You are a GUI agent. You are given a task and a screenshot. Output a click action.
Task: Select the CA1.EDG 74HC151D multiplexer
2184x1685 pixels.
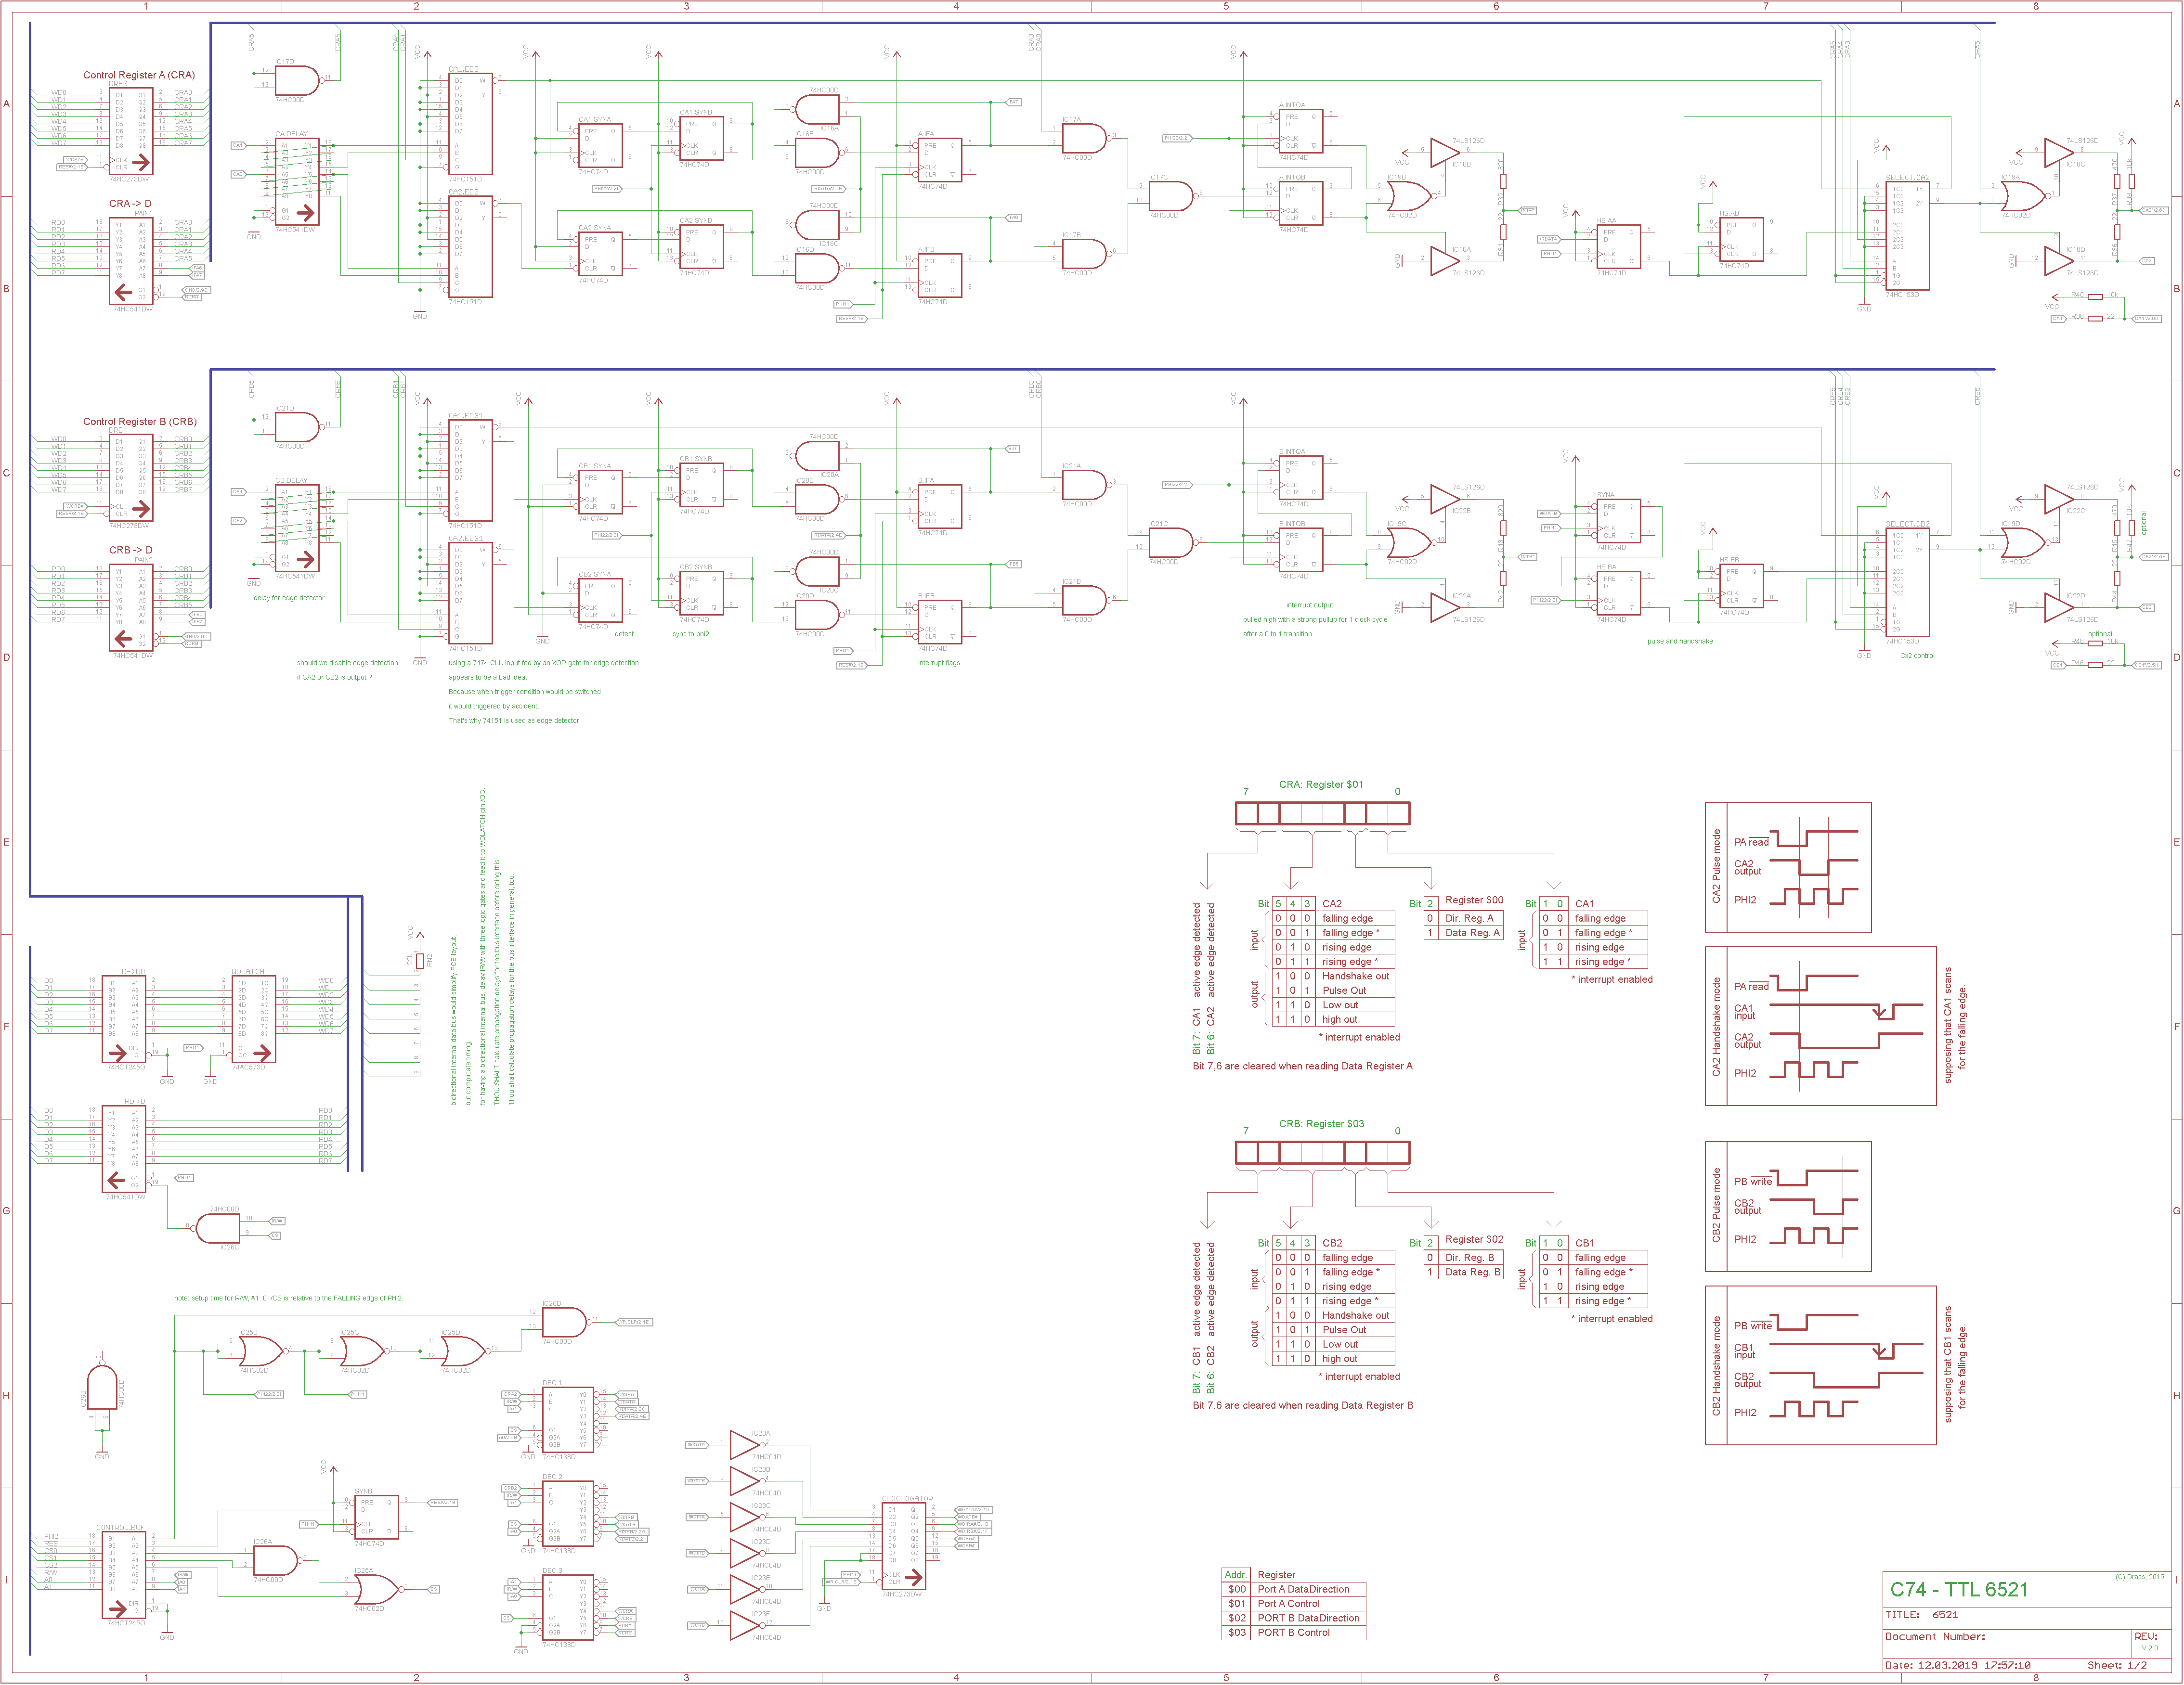pyautogui.click(x=470, y=123)
